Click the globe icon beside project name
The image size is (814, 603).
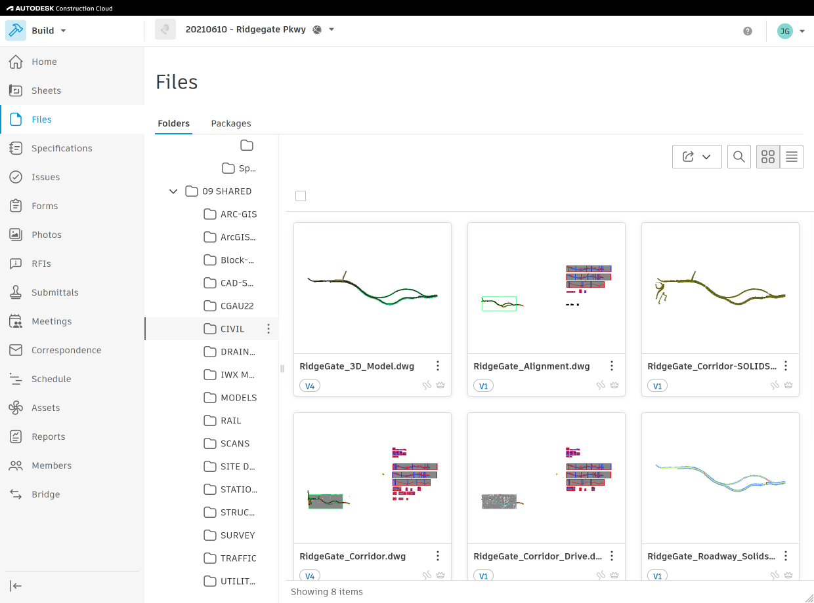(x=317, y=29)
